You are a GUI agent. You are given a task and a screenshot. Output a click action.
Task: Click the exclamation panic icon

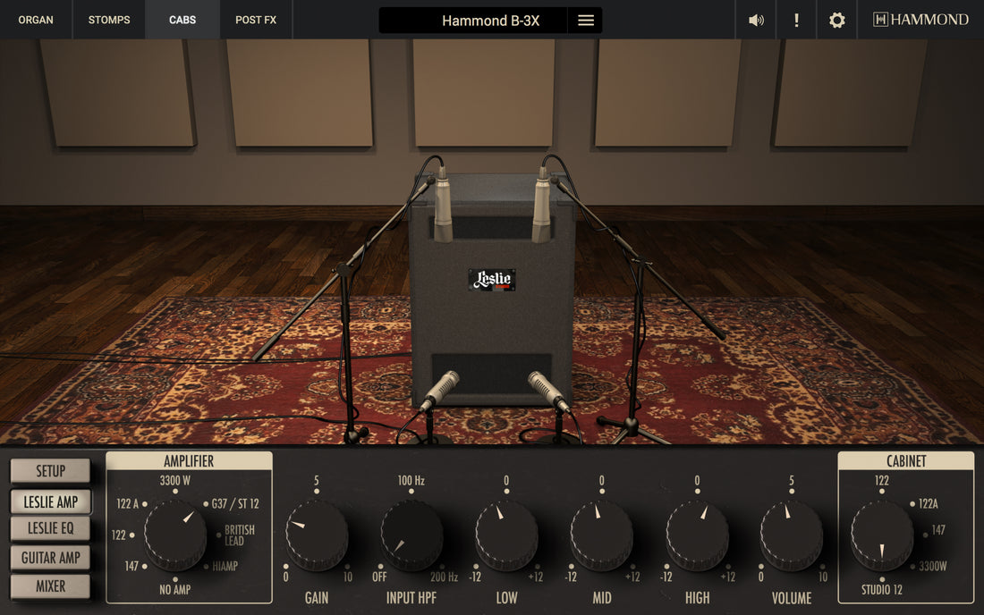pos(796,20)
